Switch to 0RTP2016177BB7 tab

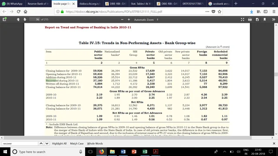coord(194,4)
